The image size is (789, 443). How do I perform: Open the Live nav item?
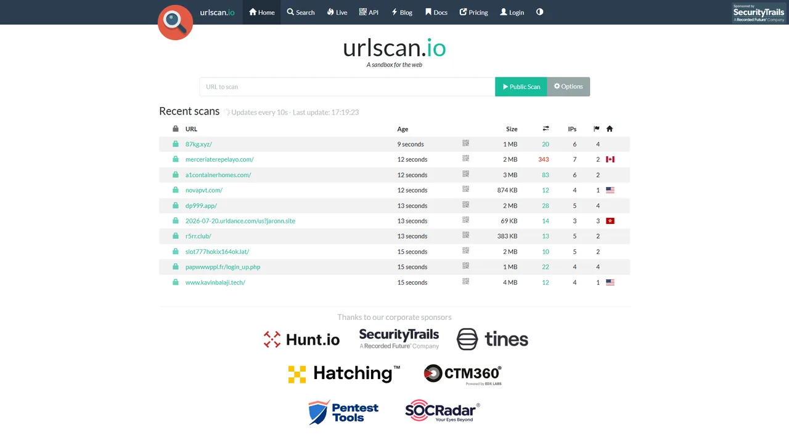click(337, 12)
